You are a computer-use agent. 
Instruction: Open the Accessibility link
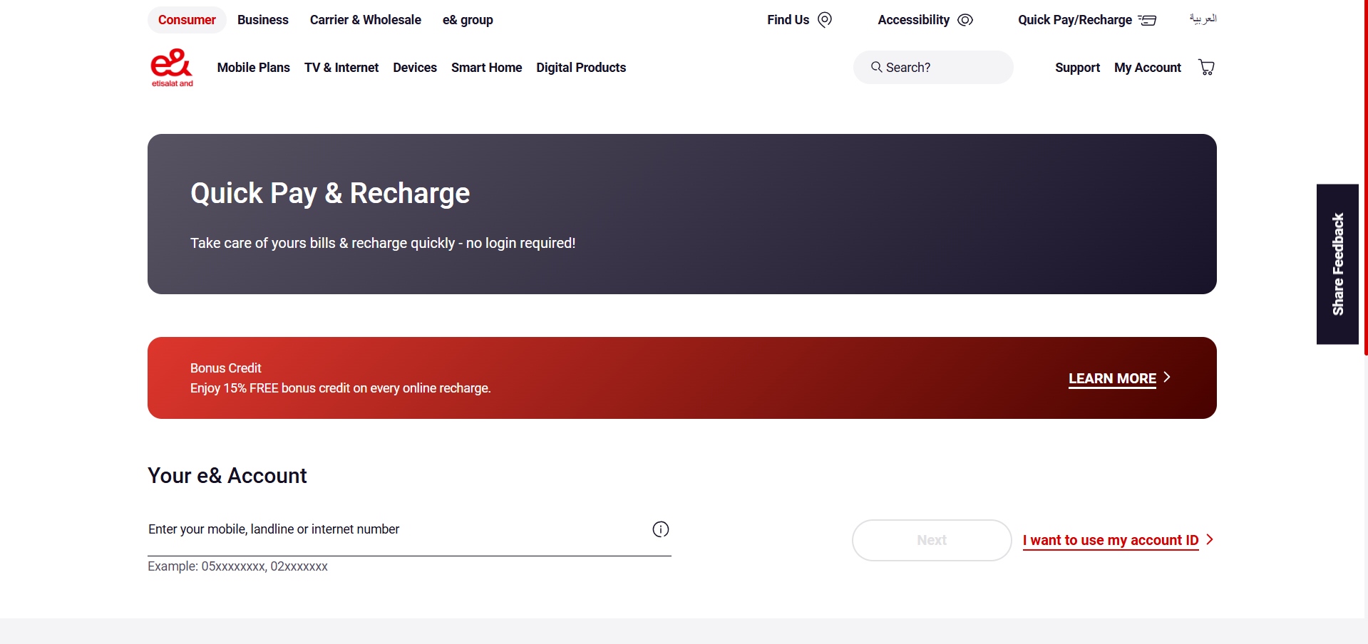(x=914, y=20)
